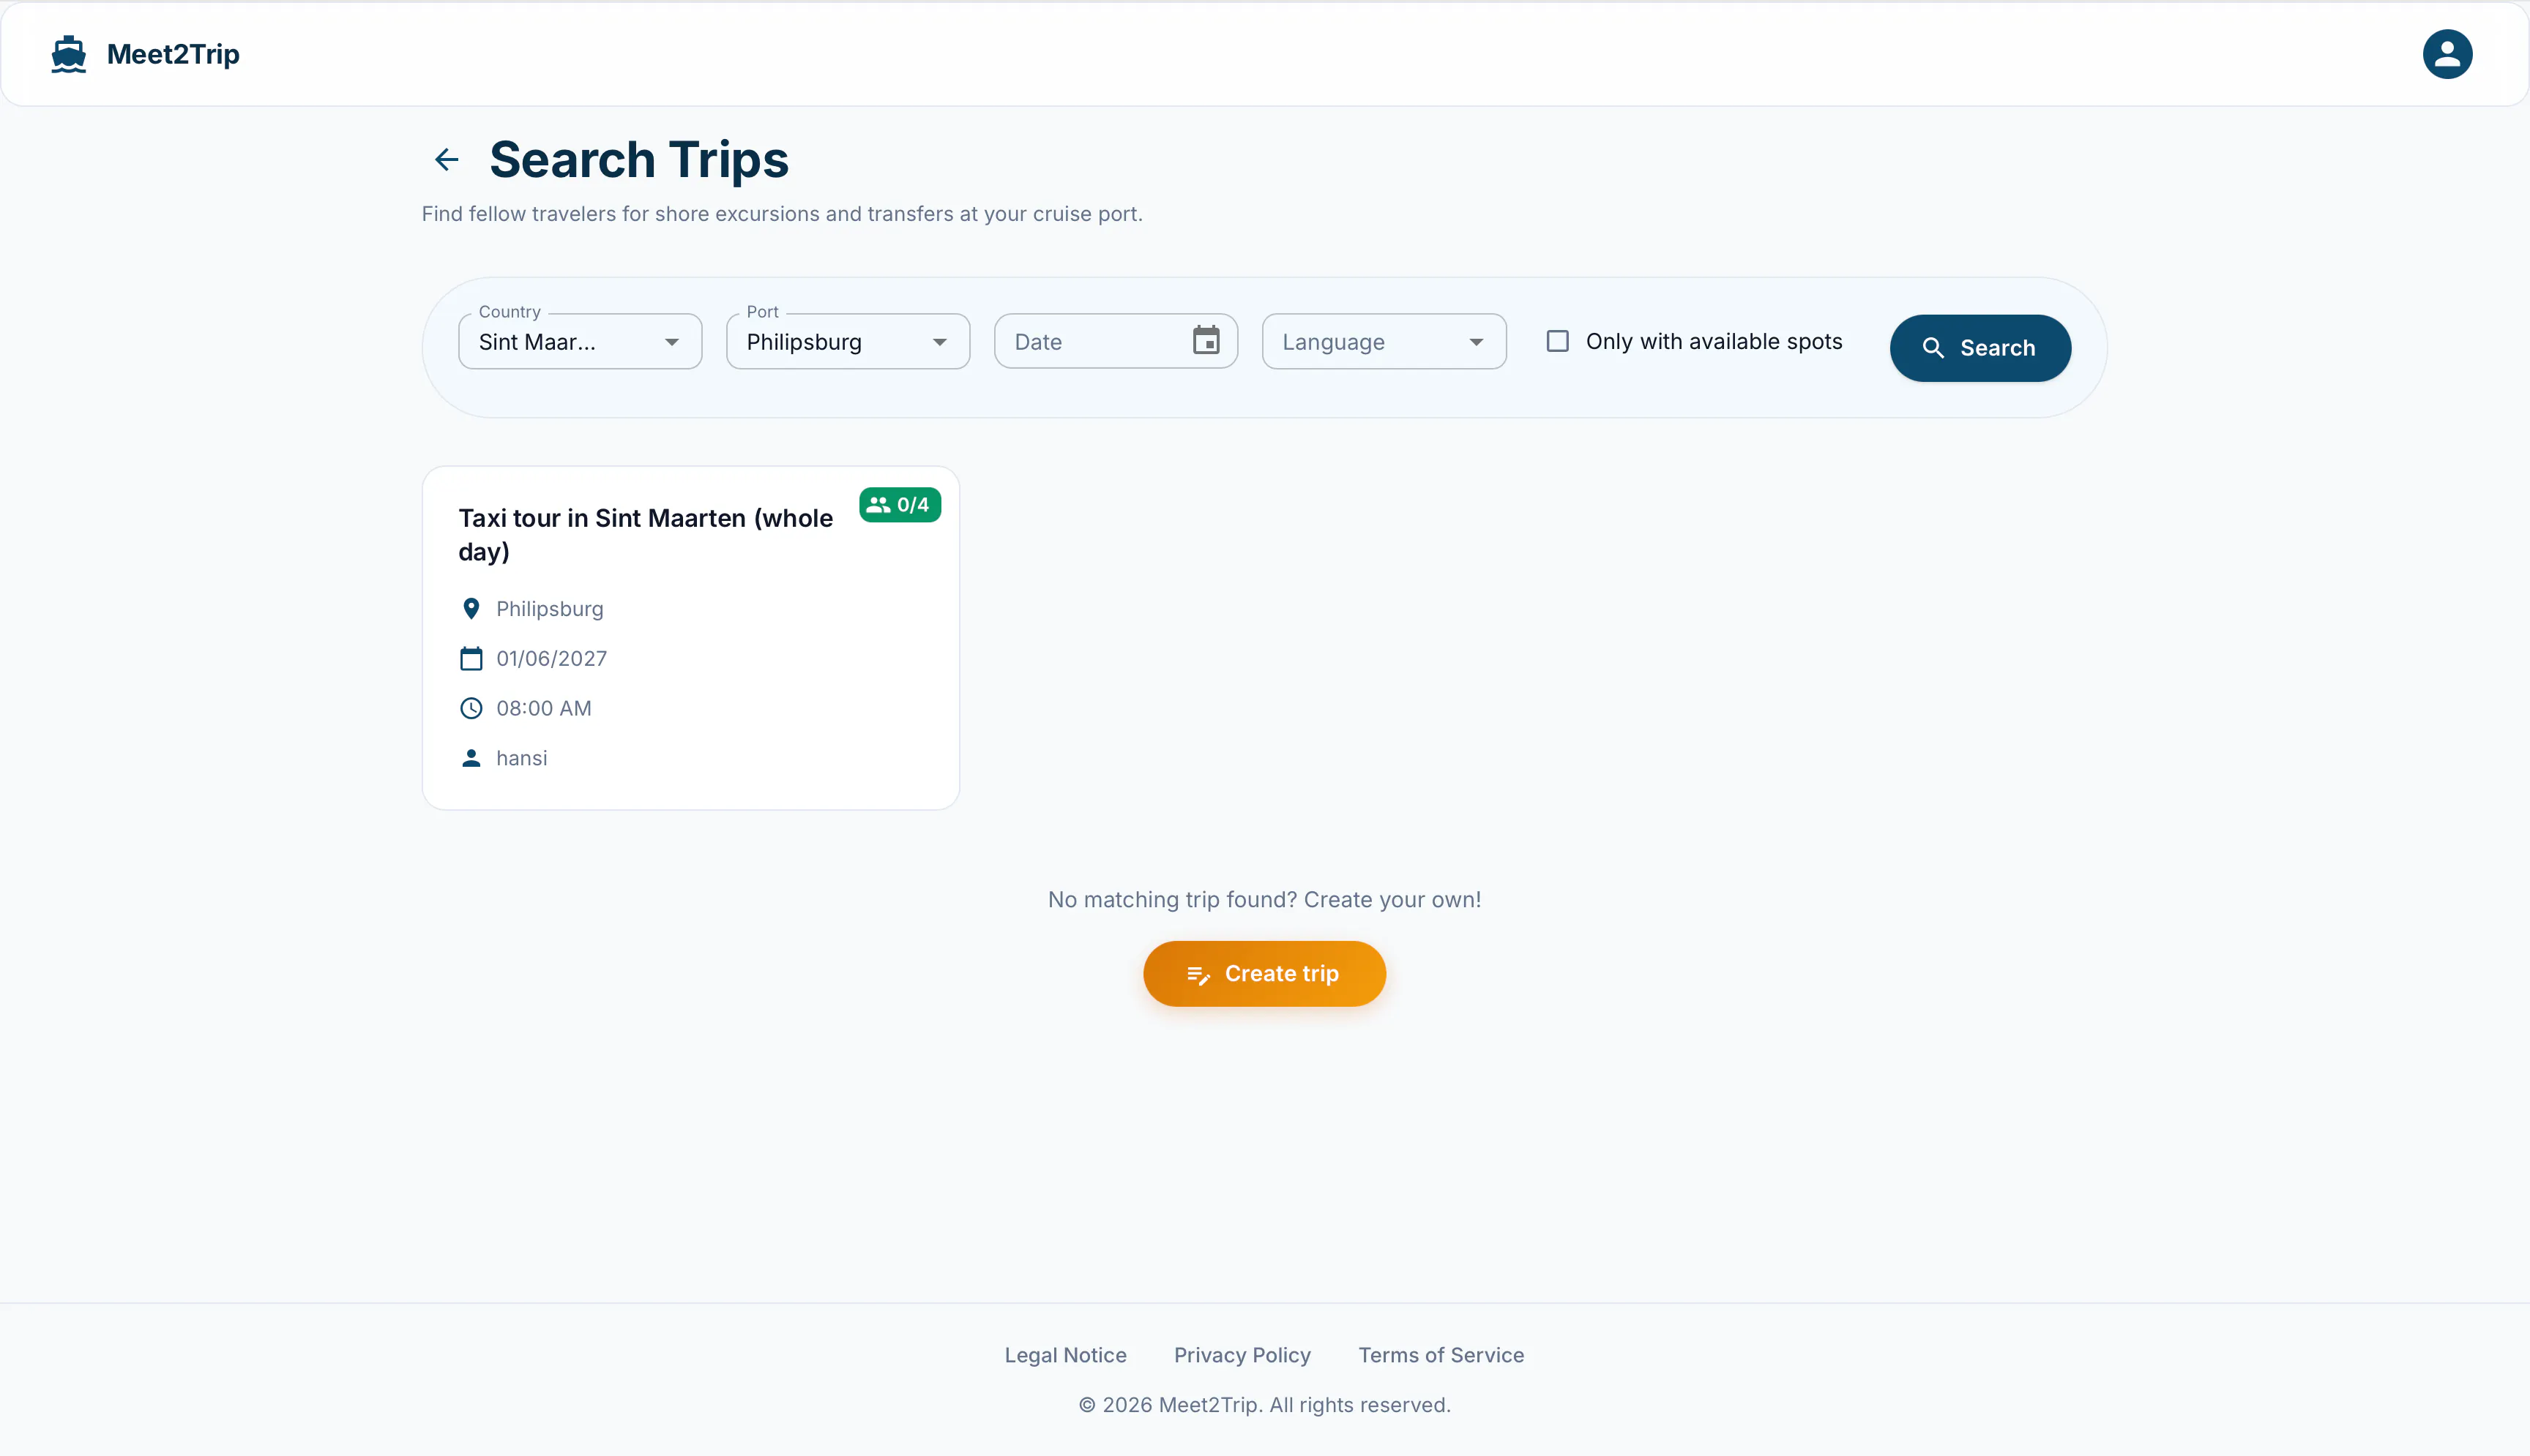Open the Country dropdown showing Sint Maar...
The height and width of the screenshot is (1456, 2530).
click(581, 341)
